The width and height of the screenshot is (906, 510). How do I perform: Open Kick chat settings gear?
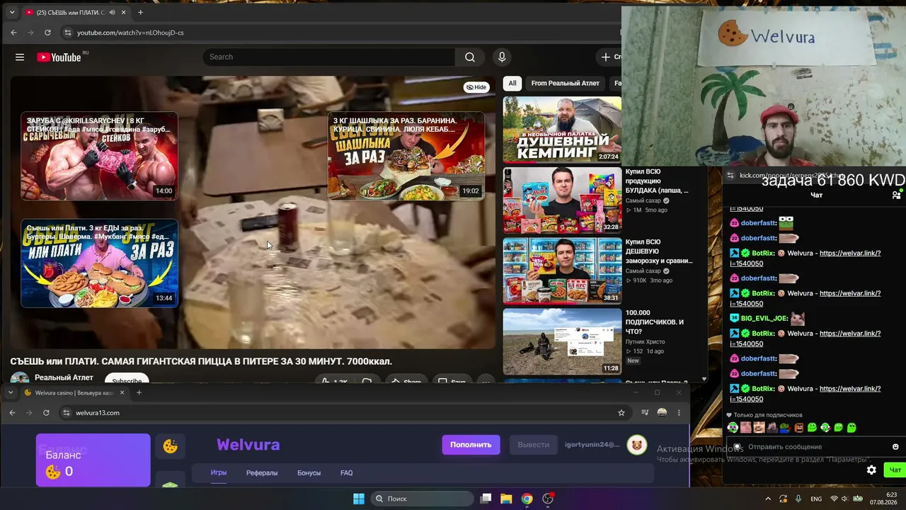[x=871, y=470]
